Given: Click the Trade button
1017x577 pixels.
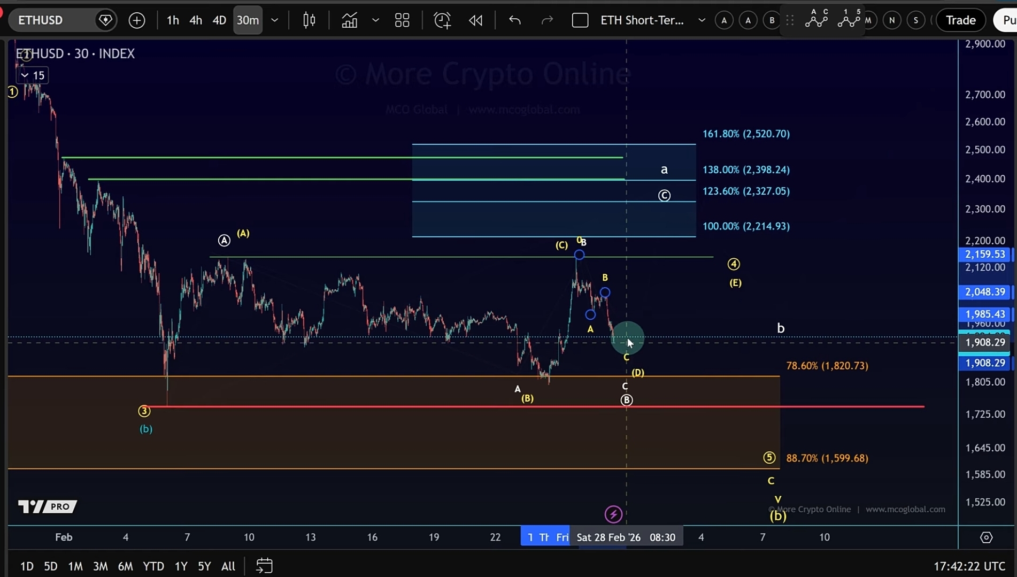Looking at the screenshot, I should [960, 20].
